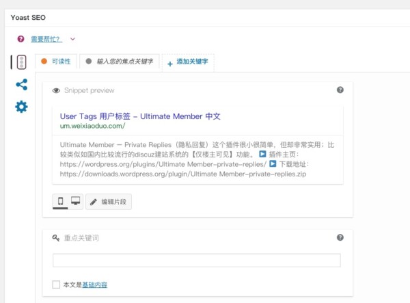Open the 基础内容 cornerstone content link
Viewport: 410px width, 303px height.
click(x=95, y=285)
